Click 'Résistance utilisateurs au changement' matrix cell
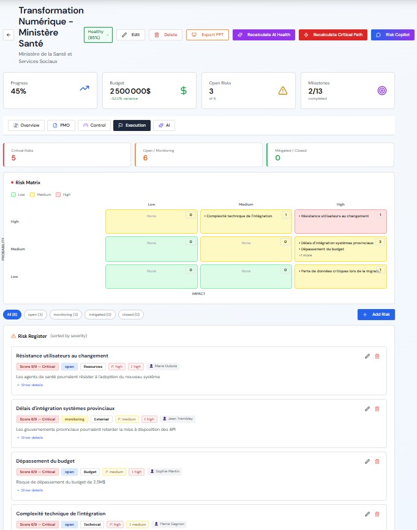 [x=340, y=222]
